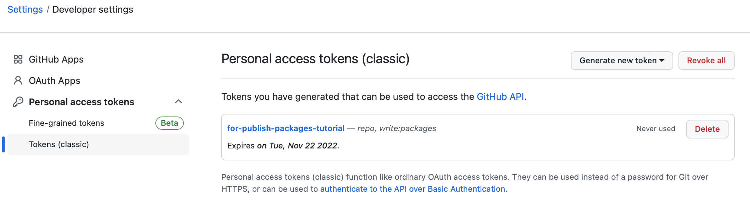Click the key icon beside Personal access tokens

pos(18,102)
